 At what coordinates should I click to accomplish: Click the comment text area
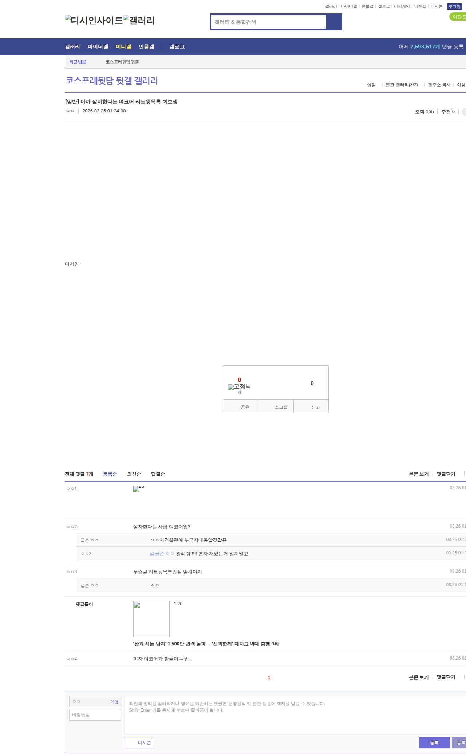[295, 715]
